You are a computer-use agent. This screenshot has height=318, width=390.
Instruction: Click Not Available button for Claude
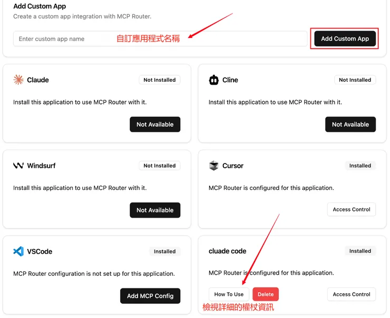[x=155, y=124]
